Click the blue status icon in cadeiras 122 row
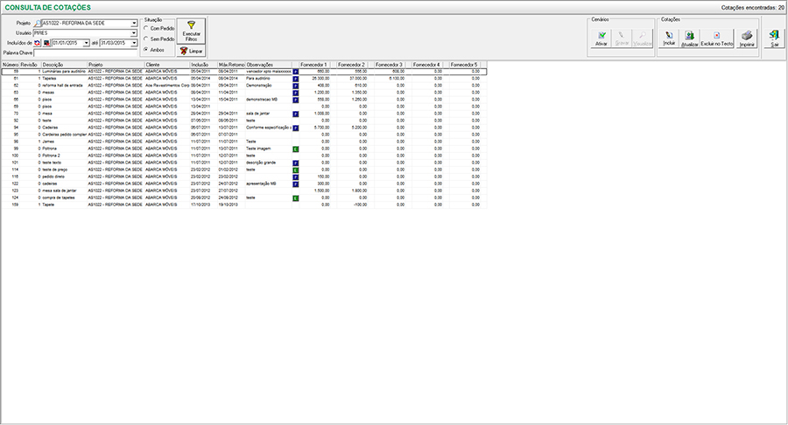Viewport: 788px width, 425px height. 296,185
